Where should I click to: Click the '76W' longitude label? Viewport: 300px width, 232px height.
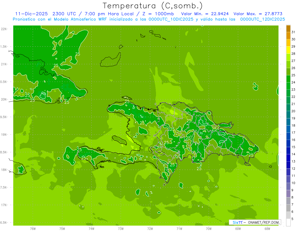tap(33, 228)
